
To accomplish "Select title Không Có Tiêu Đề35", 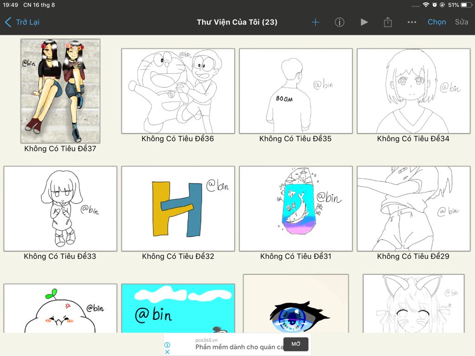I will (295, 139).
